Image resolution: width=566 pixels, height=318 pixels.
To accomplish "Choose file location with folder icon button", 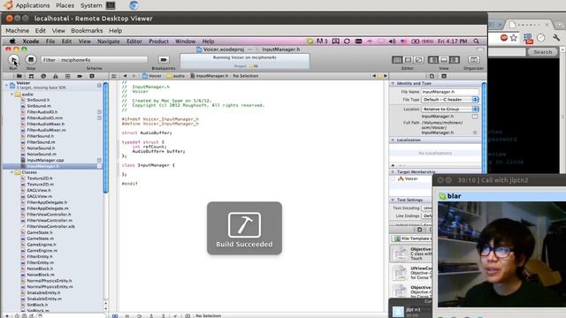I will pos(475,117).
